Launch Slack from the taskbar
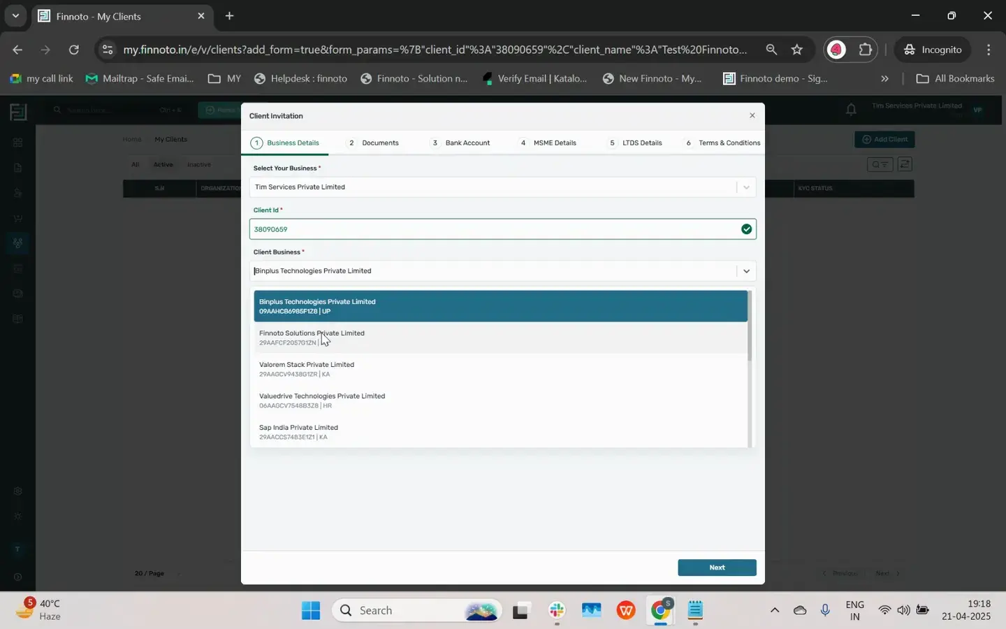Screen dimensions: 1006x629 pos(557,611)
